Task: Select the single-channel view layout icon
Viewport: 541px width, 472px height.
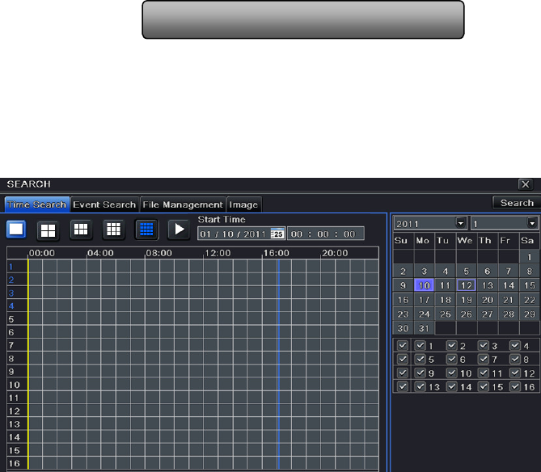Action: (x=16, y=230)
